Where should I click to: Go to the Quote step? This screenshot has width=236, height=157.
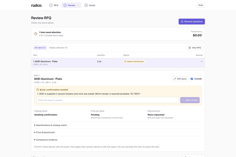coord(90,5)
